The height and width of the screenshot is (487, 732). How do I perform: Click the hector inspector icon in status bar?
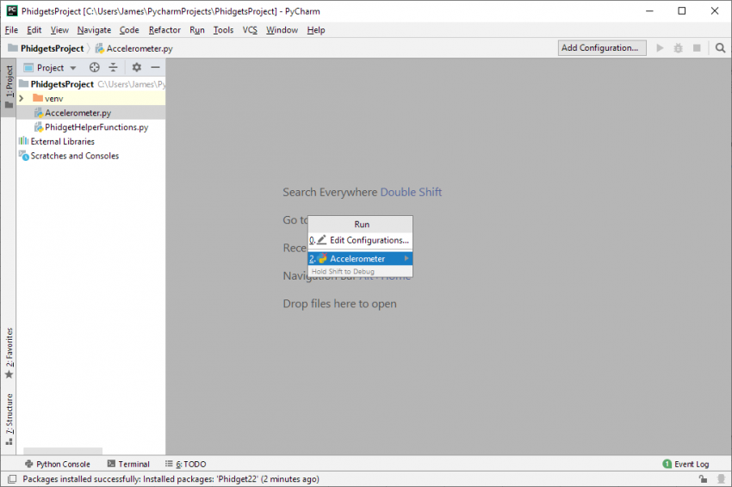[x=722, y=479]
